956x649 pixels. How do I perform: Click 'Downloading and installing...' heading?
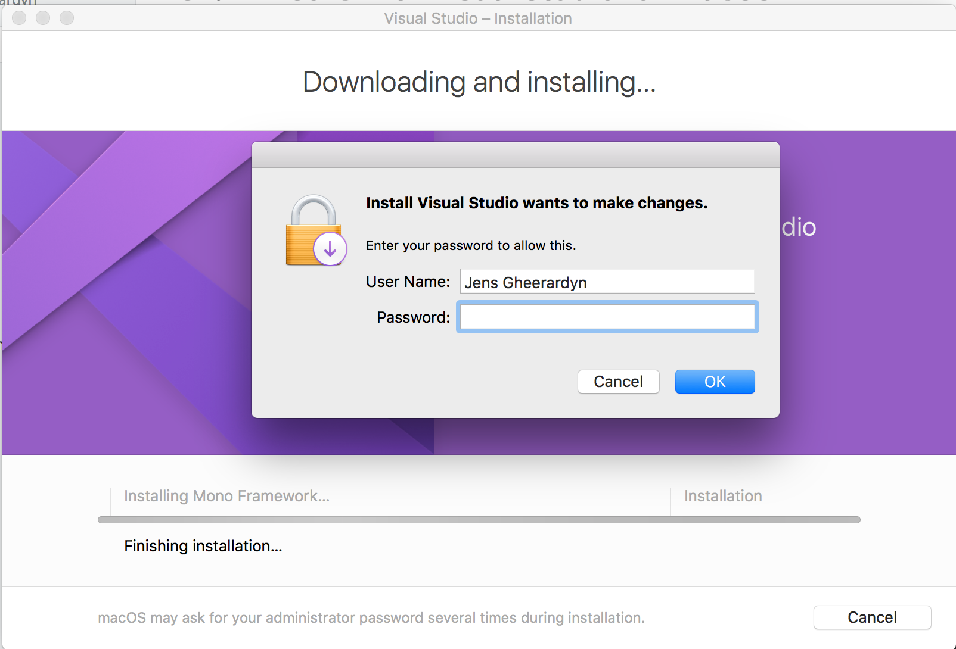click(x=479, y=82)
